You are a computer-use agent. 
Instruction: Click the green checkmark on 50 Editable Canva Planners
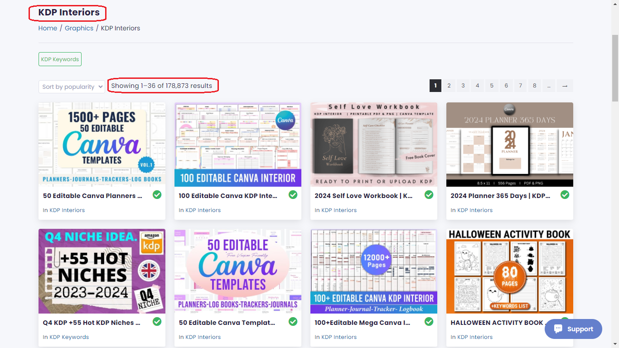tap(157, 194)
